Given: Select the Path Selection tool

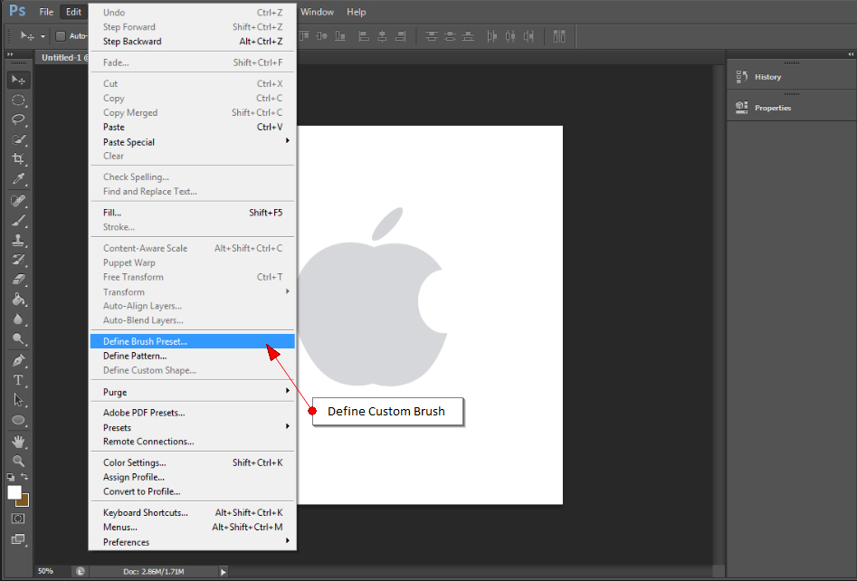Looking at the screenshot, I should (18, 400).
